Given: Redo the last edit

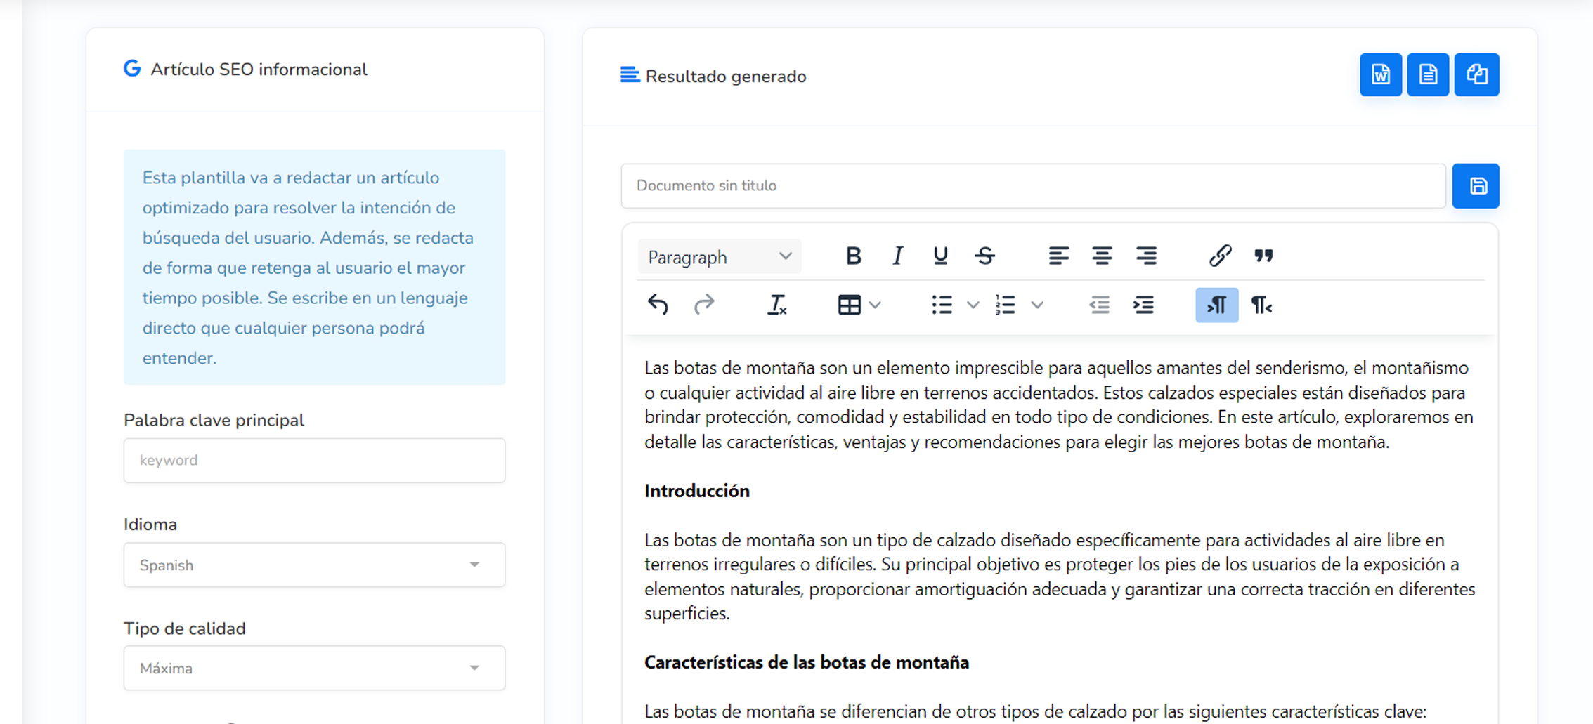Looking at the screenshot, I should pos(703,305).
